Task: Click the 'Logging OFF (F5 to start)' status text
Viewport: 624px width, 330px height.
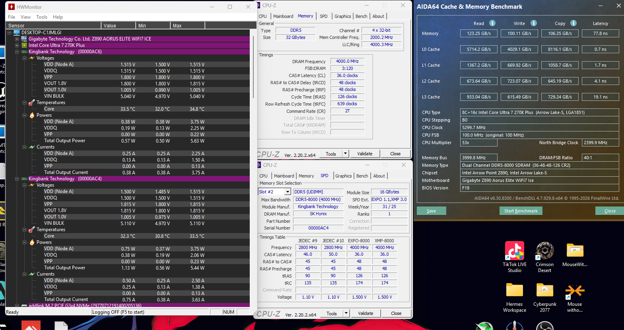Action: (x=118, y=312)
